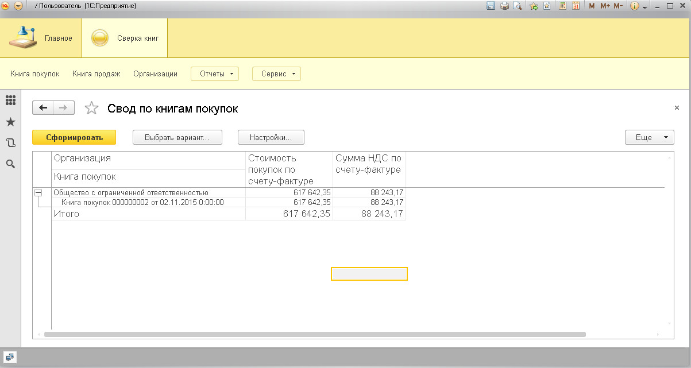
Task: Open Favorites star in left sidebar
Action: point(10,122)
